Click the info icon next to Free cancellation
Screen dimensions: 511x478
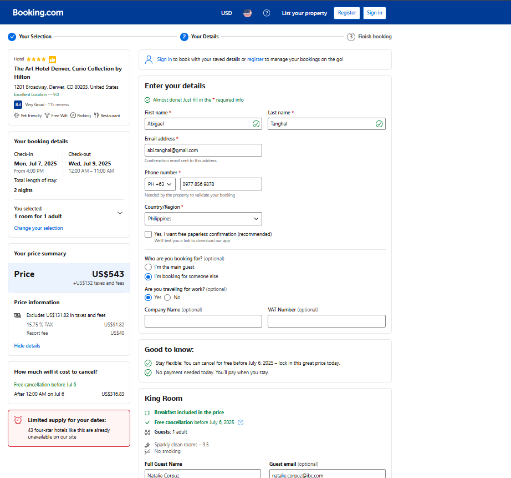[x=241, y=422]
